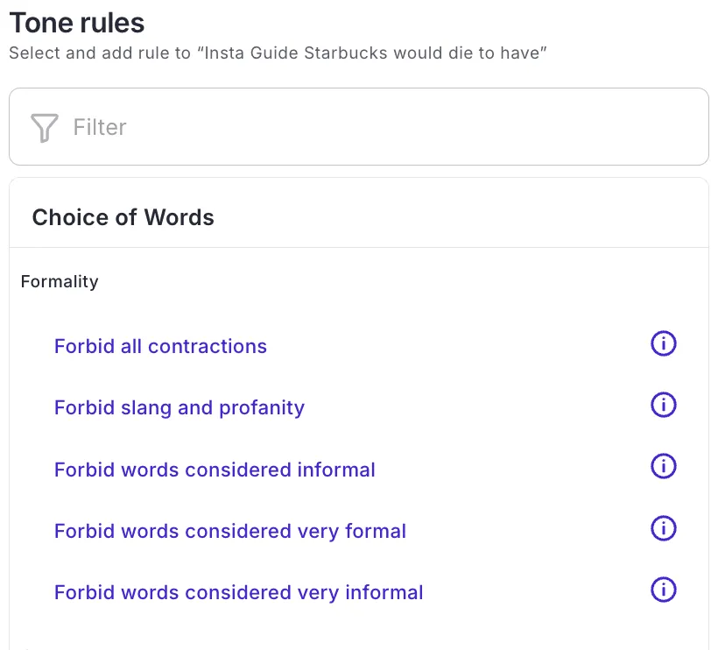View info about Forbid words considered informal
Screen dimensions: 711x650
(x=664, y=466)
